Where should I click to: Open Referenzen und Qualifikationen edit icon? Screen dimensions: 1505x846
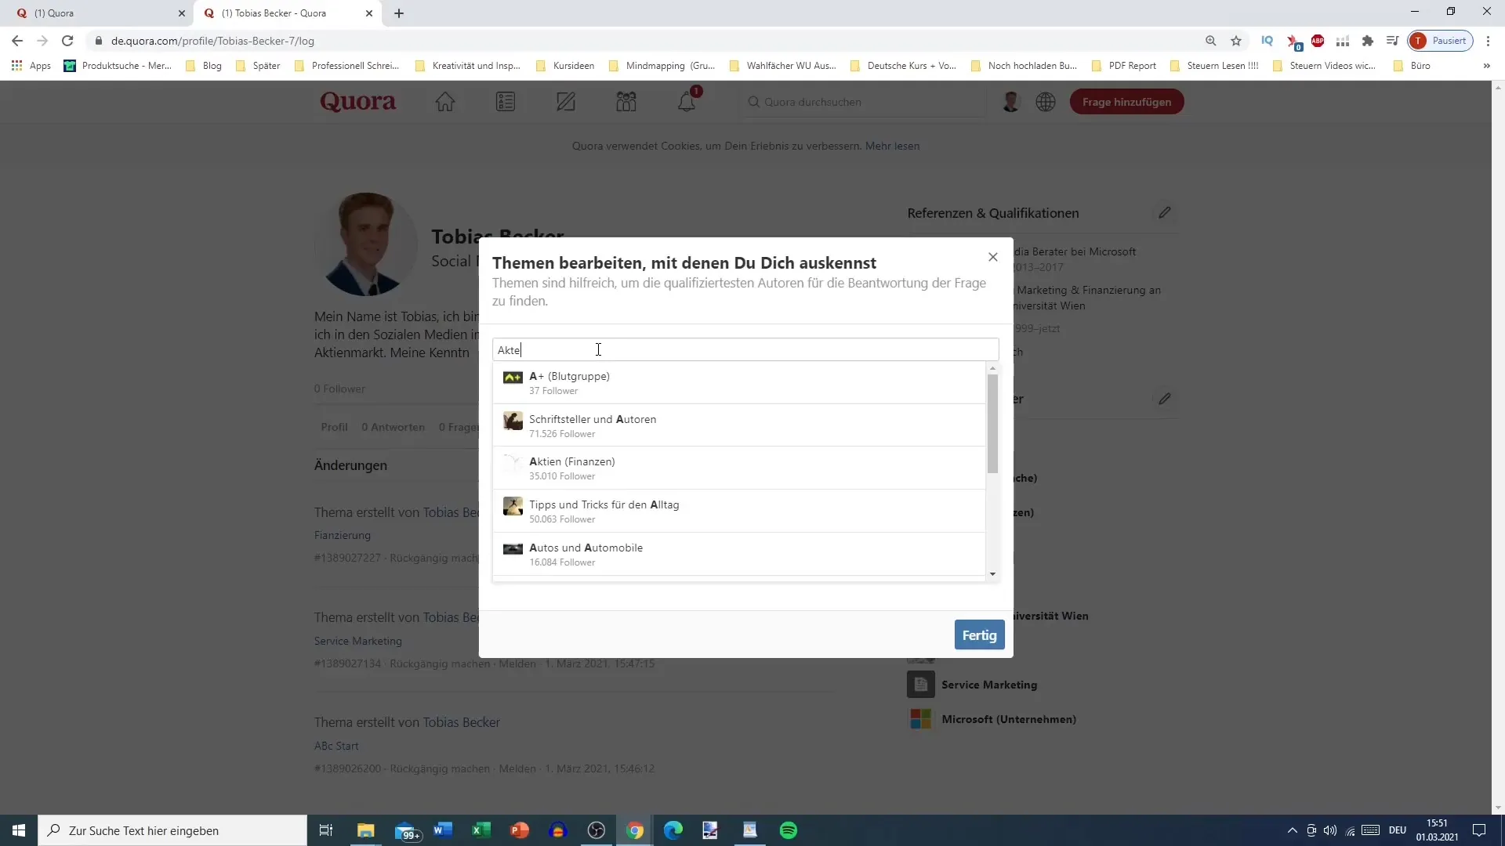click(x=1164, y=213)
